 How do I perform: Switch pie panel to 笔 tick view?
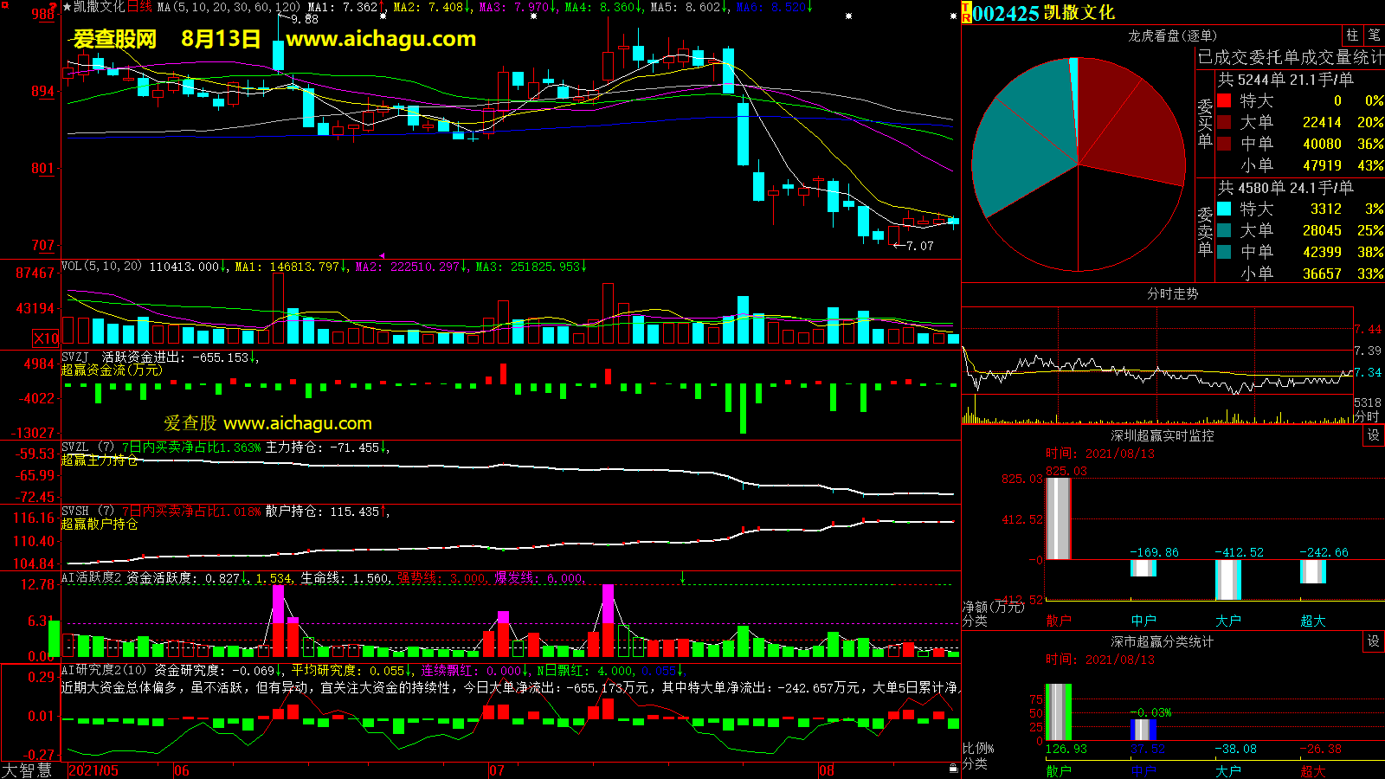[1374, 35]
